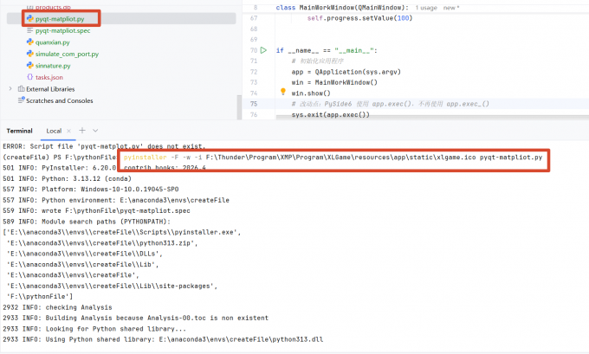Add a new terminal tab with plus
Image resolution: width=589 pixels, height=354 pixels.
82,131
